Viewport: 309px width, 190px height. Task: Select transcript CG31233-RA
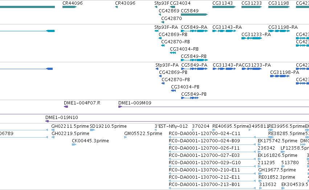pyautogui.click(x=256, y=34)
